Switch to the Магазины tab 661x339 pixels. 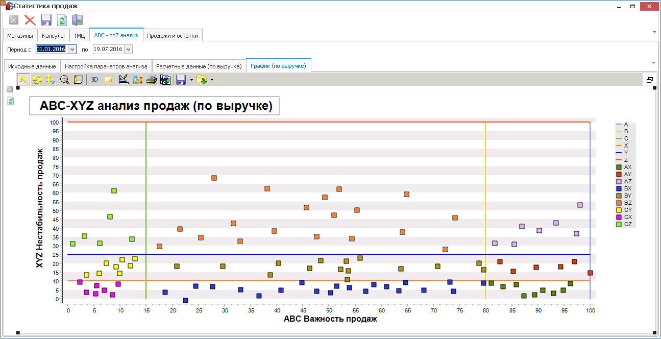coord(20,36)
